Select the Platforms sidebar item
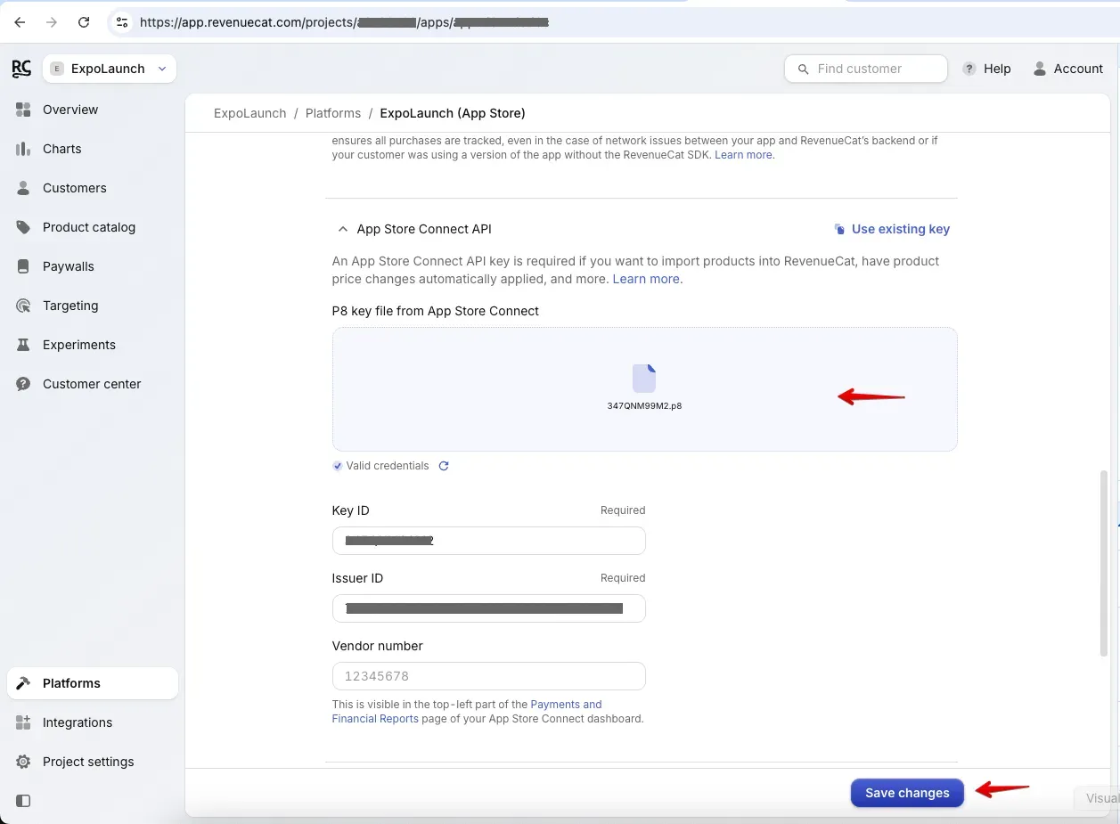 [93, 683]
